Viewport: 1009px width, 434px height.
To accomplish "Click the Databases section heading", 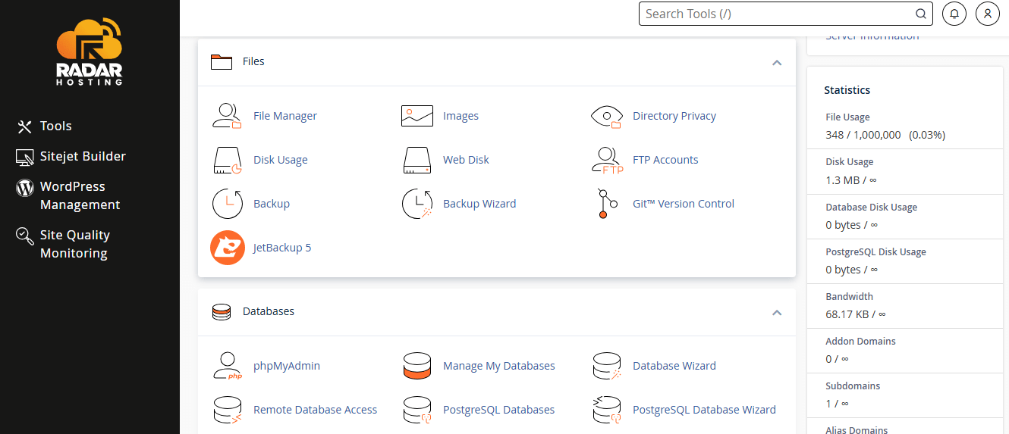I will click(x=269, y=311).
